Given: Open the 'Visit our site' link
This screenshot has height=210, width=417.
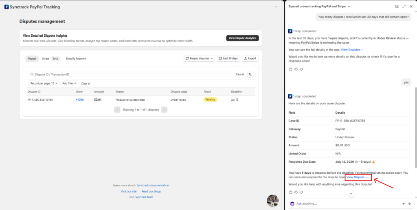Looking at the screenshot, I should pyautogui.click(x=128, y=191).
